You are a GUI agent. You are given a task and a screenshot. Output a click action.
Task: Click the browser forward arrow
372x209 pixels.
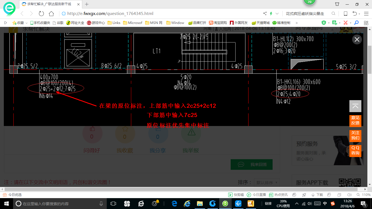click(x=31, y=14)
